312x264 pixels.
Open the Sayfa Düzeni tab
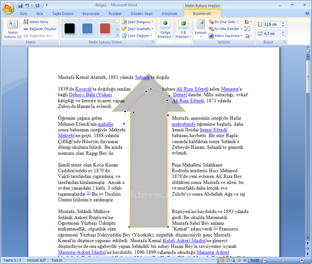pos(63,14)
